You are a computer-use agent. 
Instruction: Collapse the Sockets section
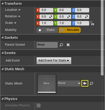3,37
